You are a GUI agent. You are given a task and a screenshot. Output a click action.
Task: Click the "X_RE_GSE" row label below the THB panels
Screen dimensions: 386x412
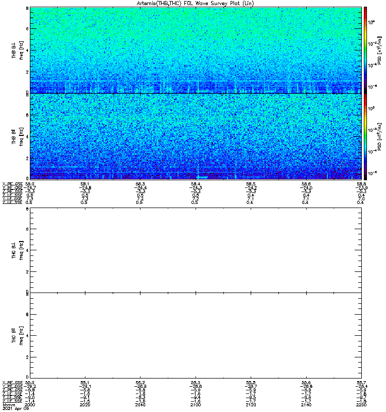12,184
